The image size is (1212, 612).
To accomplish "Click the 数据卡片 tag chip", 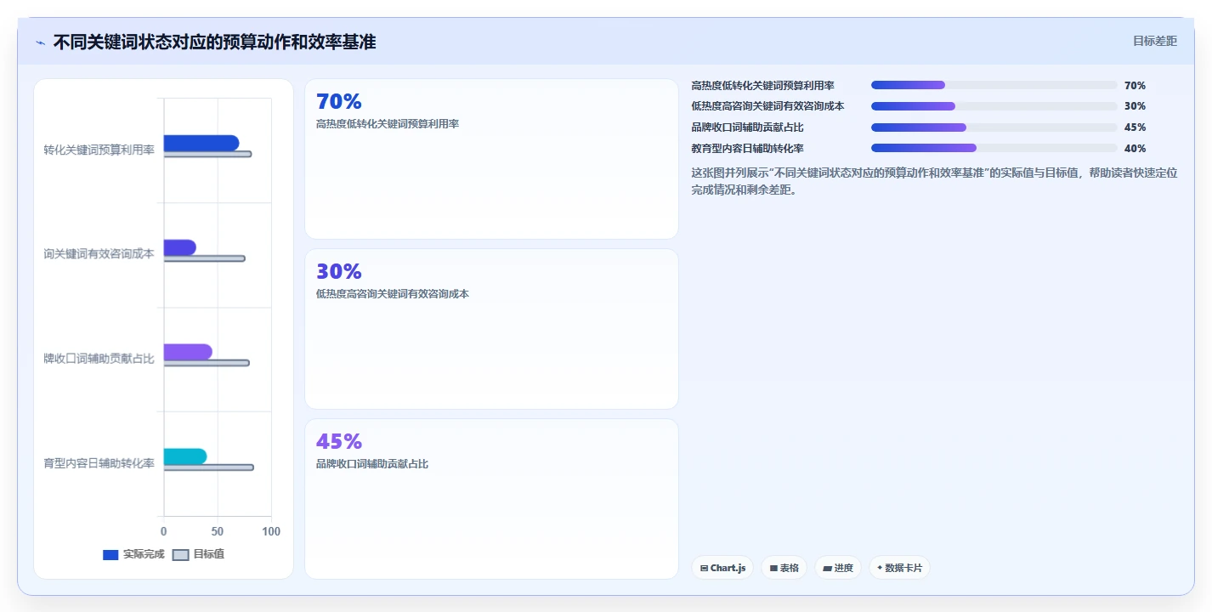I will click(x=899, y=568).
